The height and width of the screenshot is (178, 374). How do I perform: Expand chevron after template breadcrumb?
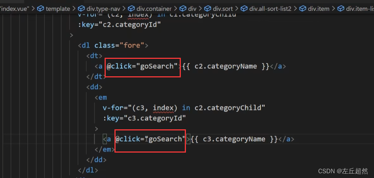[74, 9]
